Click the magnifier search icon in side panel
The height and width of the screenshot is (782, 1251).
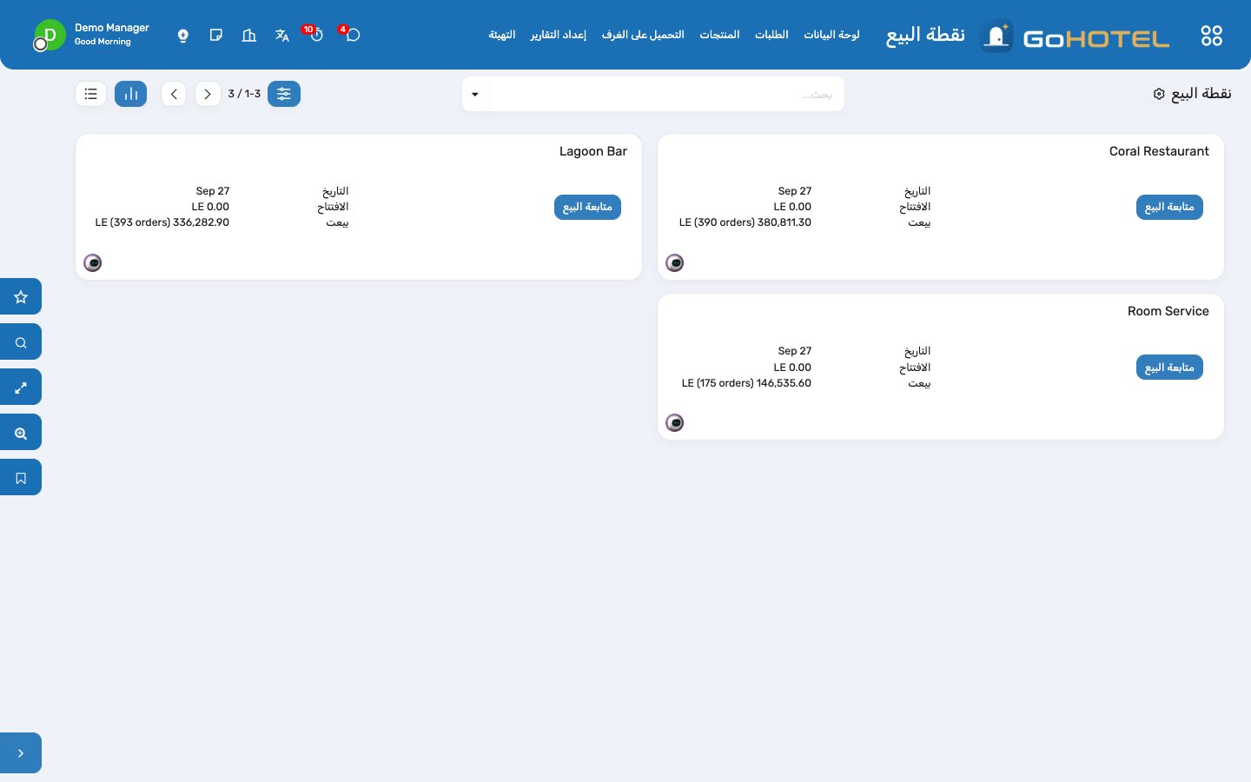click(x=21, y=342)
